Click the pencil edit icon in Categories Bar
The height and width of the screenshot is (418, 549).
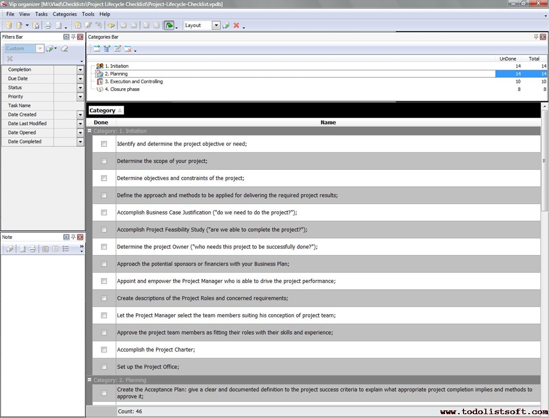tap(117, 49)
